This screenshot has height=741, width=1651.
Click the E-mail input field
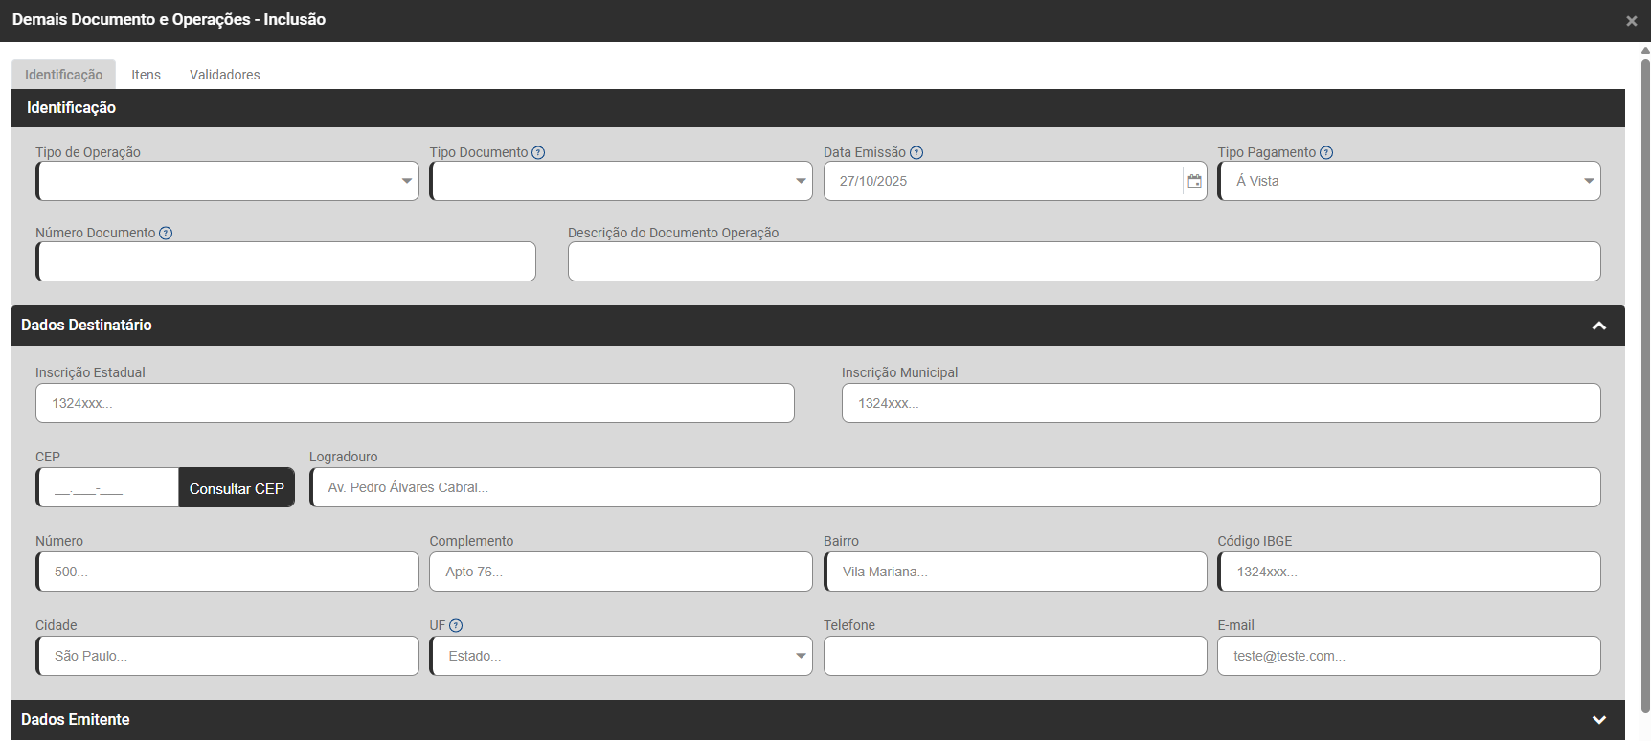[x=1409, y=656]
